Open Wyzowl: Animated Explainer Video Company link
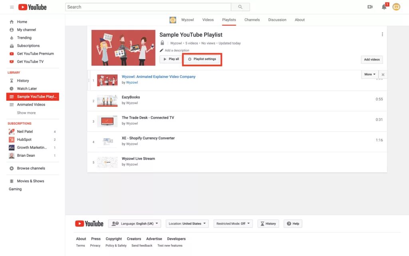409x256 pixels. click(x=159, y=76)
